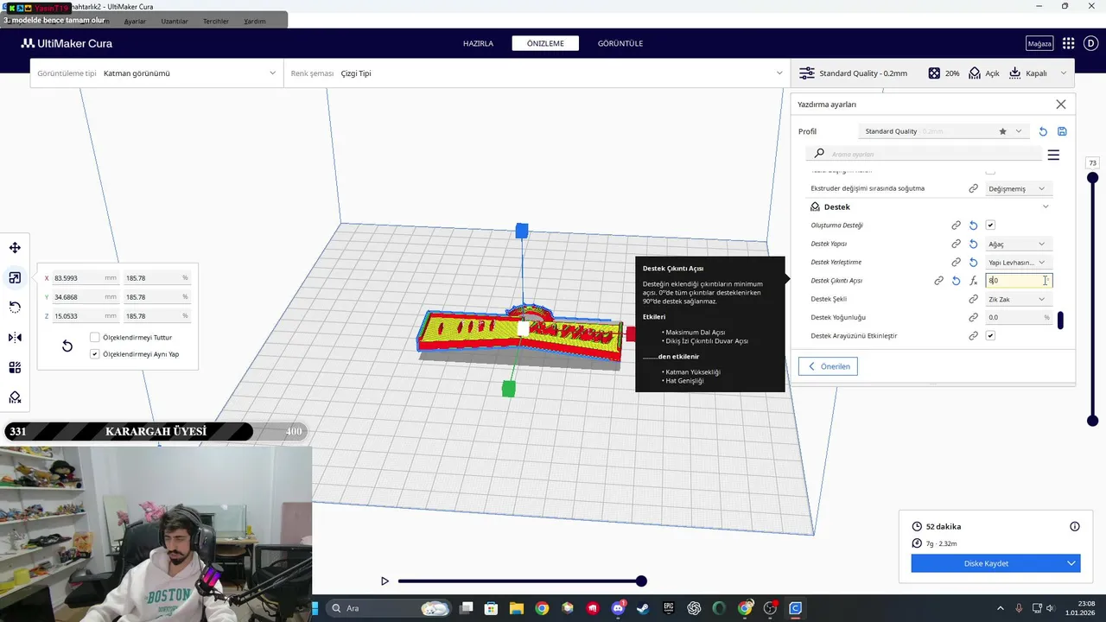Click the UltiMaker Cura logo
1106x622 pixels.
[67, 43]
